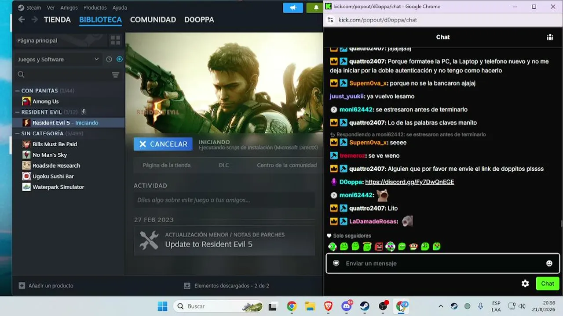Viewport: 563px width, 316px height.
Task: Focus the Enviar un mensaje chat field
Action: tap(442, 263)
